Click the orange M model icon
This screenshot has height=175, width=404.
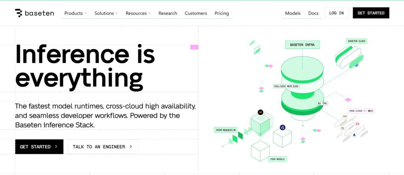(260, 112)
